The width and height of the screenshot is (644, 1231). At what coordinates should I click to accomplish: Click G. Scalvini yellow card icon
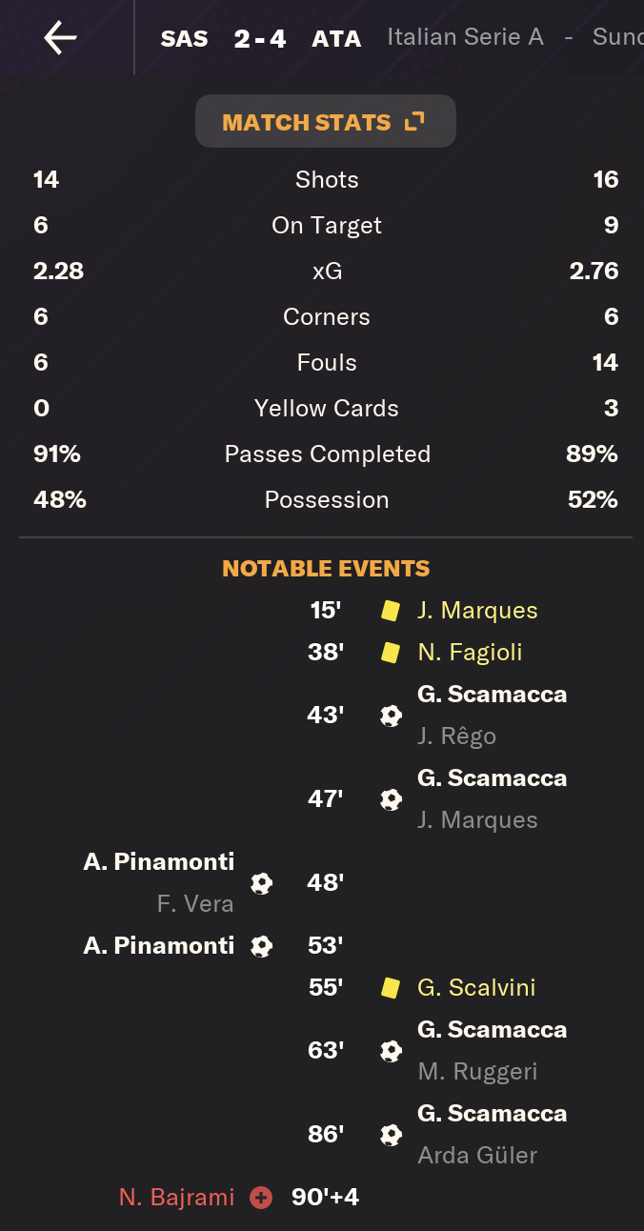point(390,988)
